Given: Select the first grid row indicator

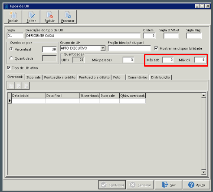Looking at the screenshot, I should click(x=10, y=101).
